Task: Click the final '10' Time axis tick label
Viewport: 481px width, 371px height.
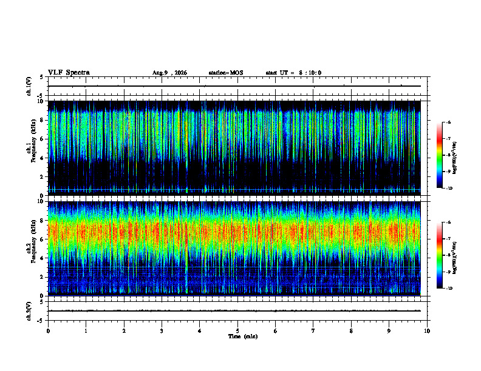Action: pyautogui.click(x=427, y=331)
